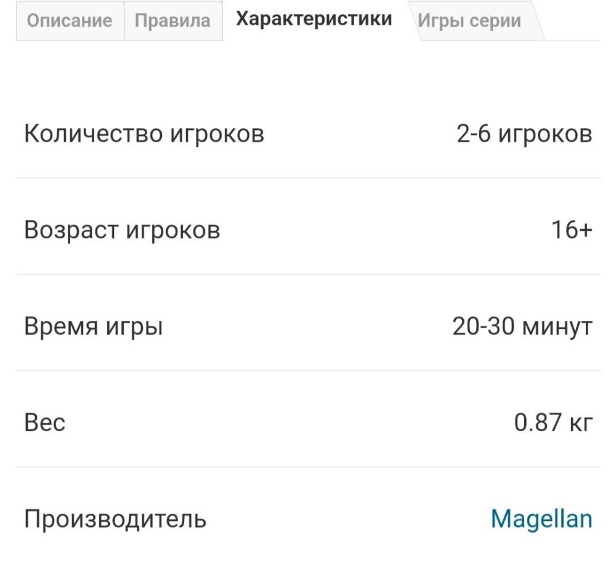Click the 20-30 минут value
Viewport: 616px width, 561px height.
tap(522, 326)
